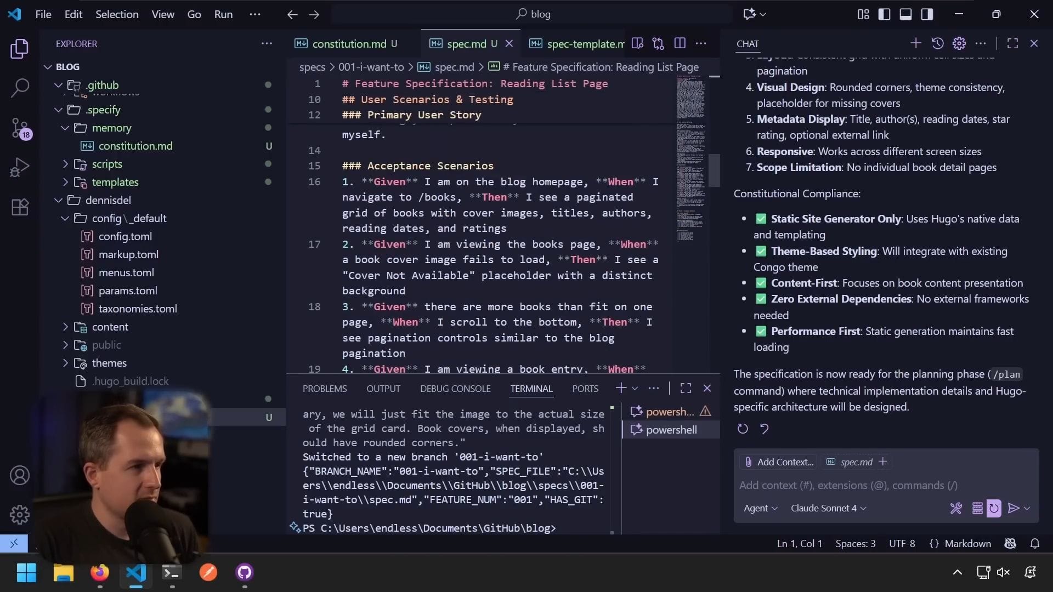Open the Claude Sonnet 4 model picker
Image resolution: width=1053 pixels, height=592 pixels.
[x=828, y=508]
